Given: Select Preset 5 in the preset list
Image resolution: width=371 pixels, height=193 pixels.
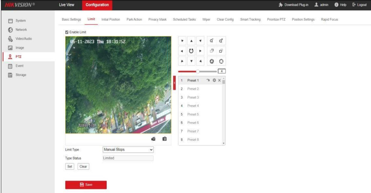Looking at the screenshot, I should click(193, 114).
